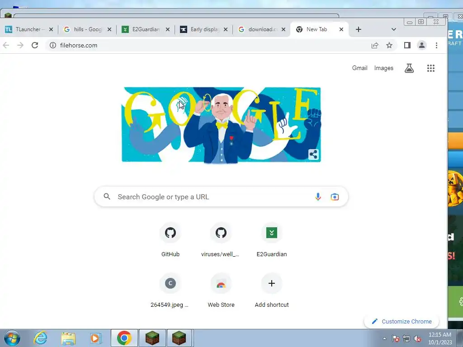Share the Google Doodle
The image size is (463, 347).
point(313,154)
